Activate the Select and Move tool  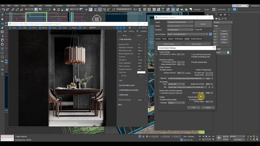click(x=54, y=10)
